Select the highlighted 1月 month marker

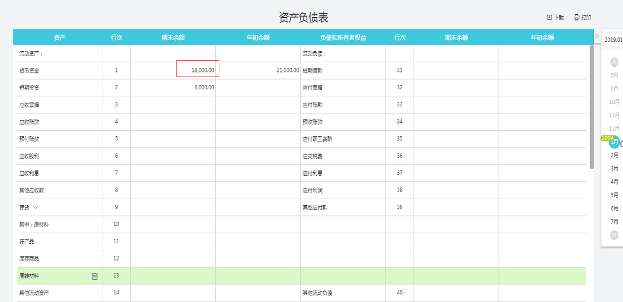[x=614, y=142]
